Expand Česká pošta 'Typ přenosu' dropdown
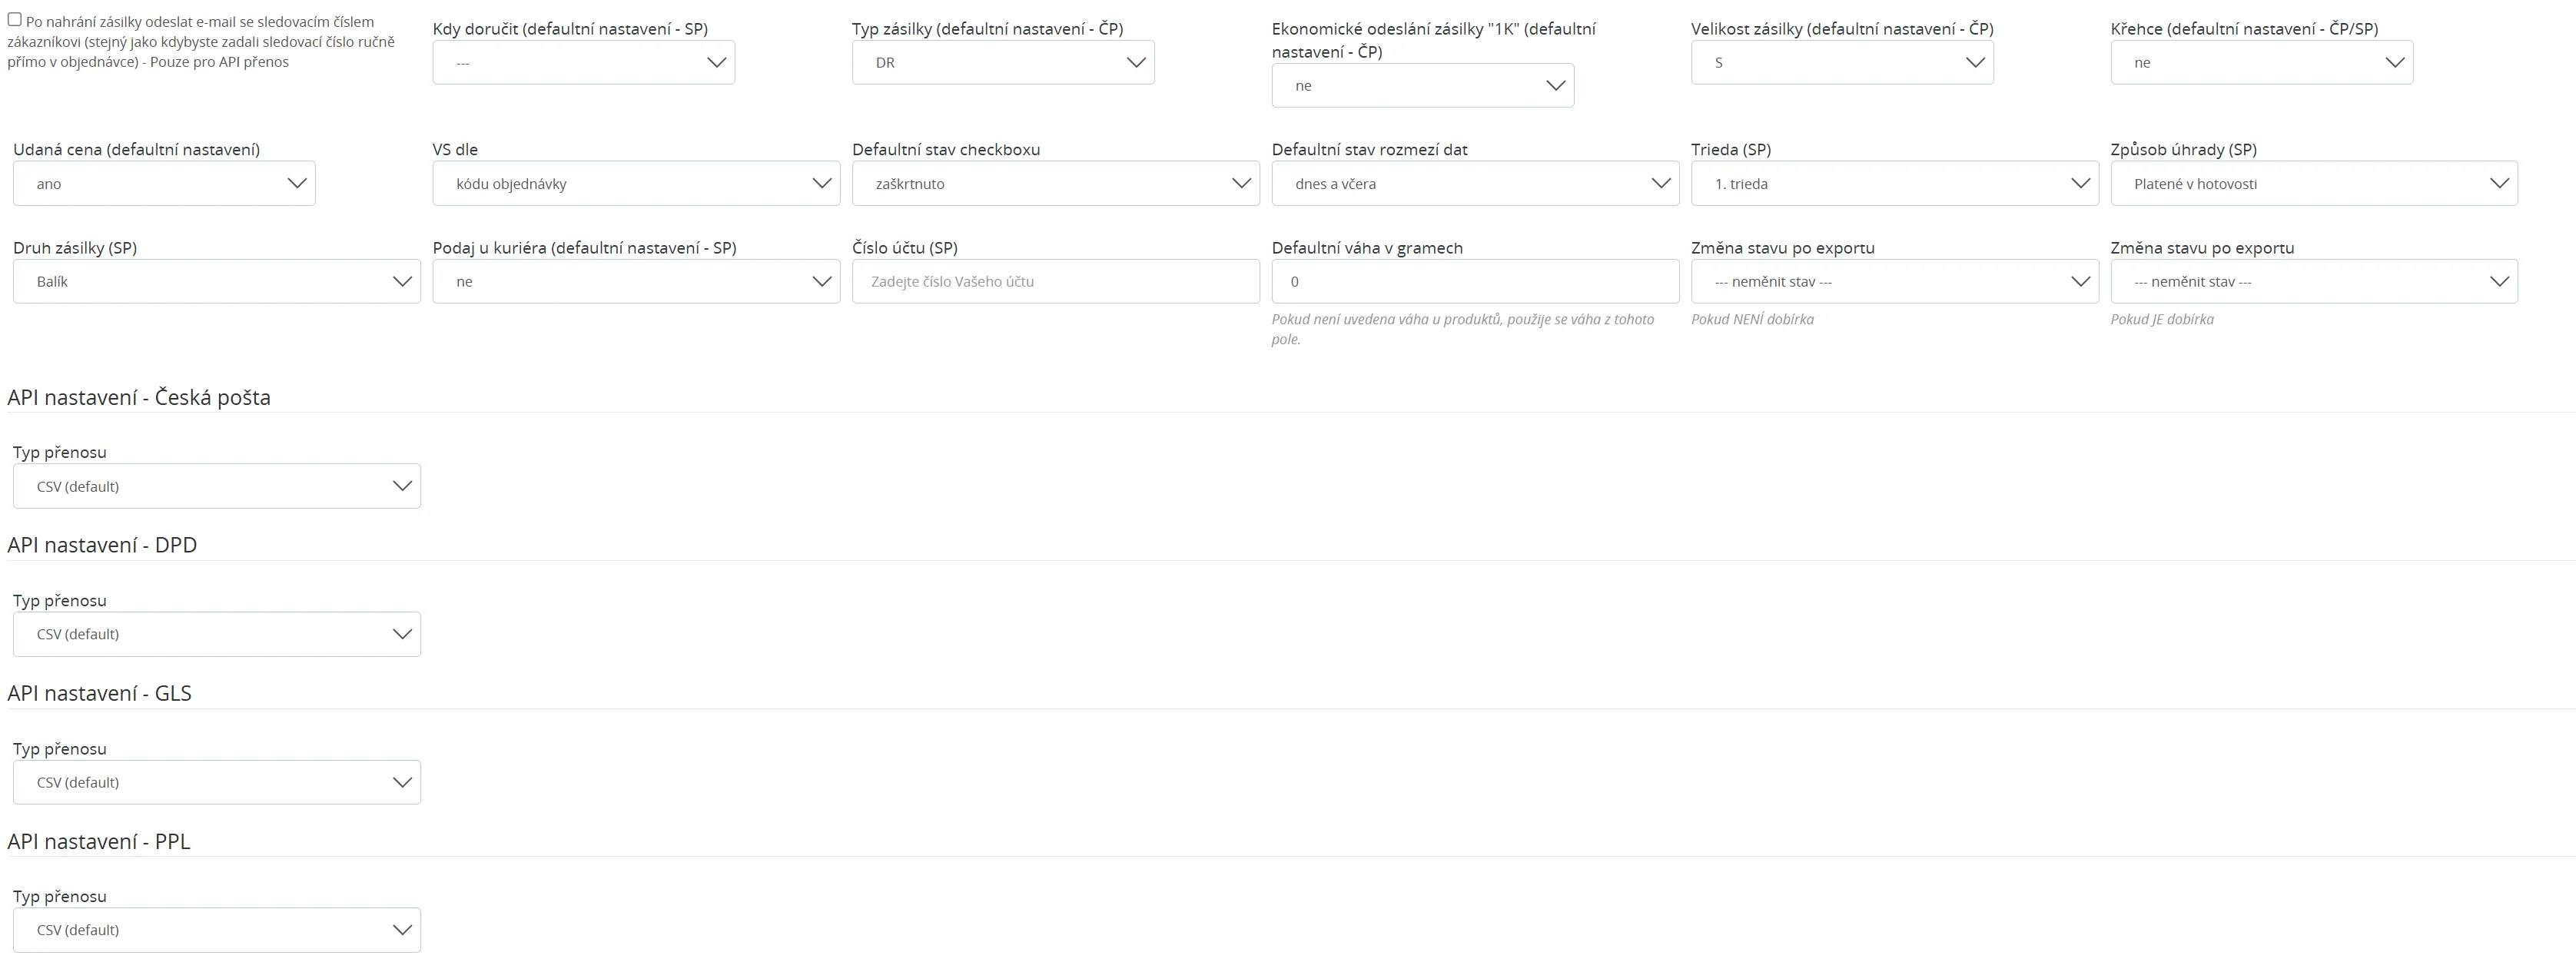This screenshot has width=2576, height=962. point(216,486)
